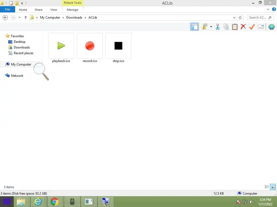The height and width of the screenshot is (207, 277).
Task: Click the Forward navigation arrow
Action: click(13, 18)
